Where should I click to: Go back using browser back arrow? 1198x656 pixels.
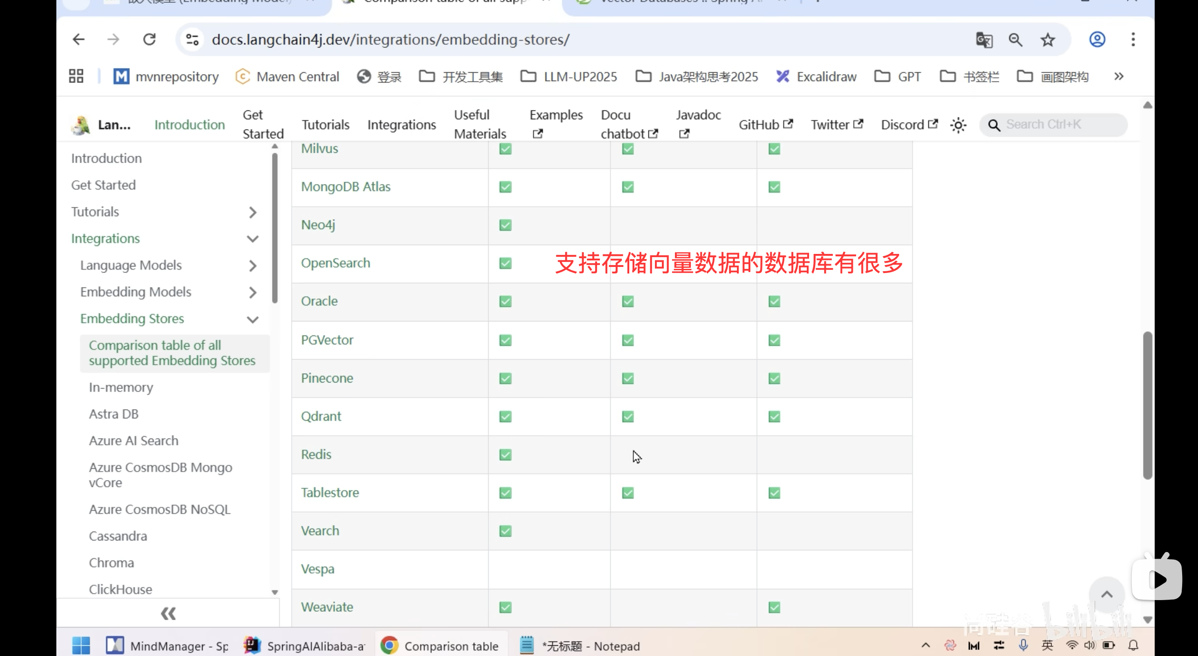point(78,40)
